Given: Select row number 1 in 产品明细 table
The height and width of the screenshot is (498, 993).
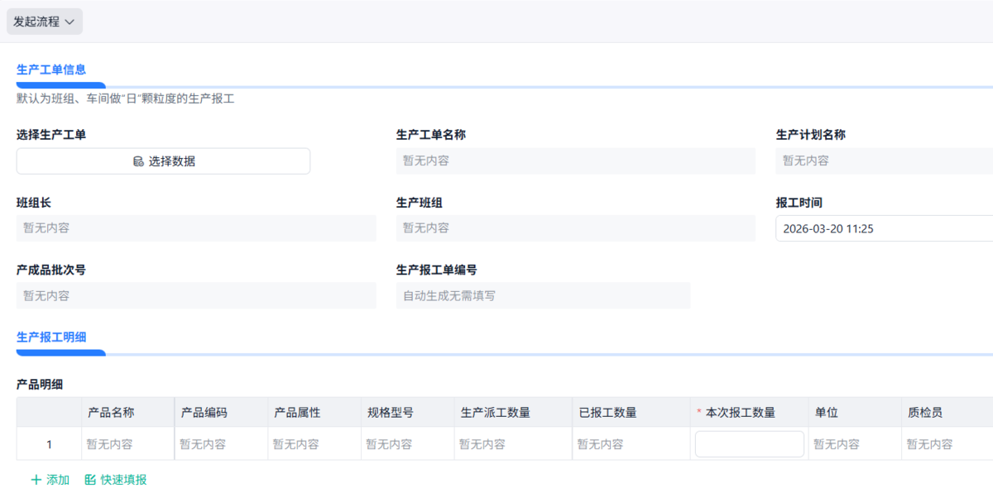Looking at the screenshot, I should pyautogui.click(x=49, y=444).
